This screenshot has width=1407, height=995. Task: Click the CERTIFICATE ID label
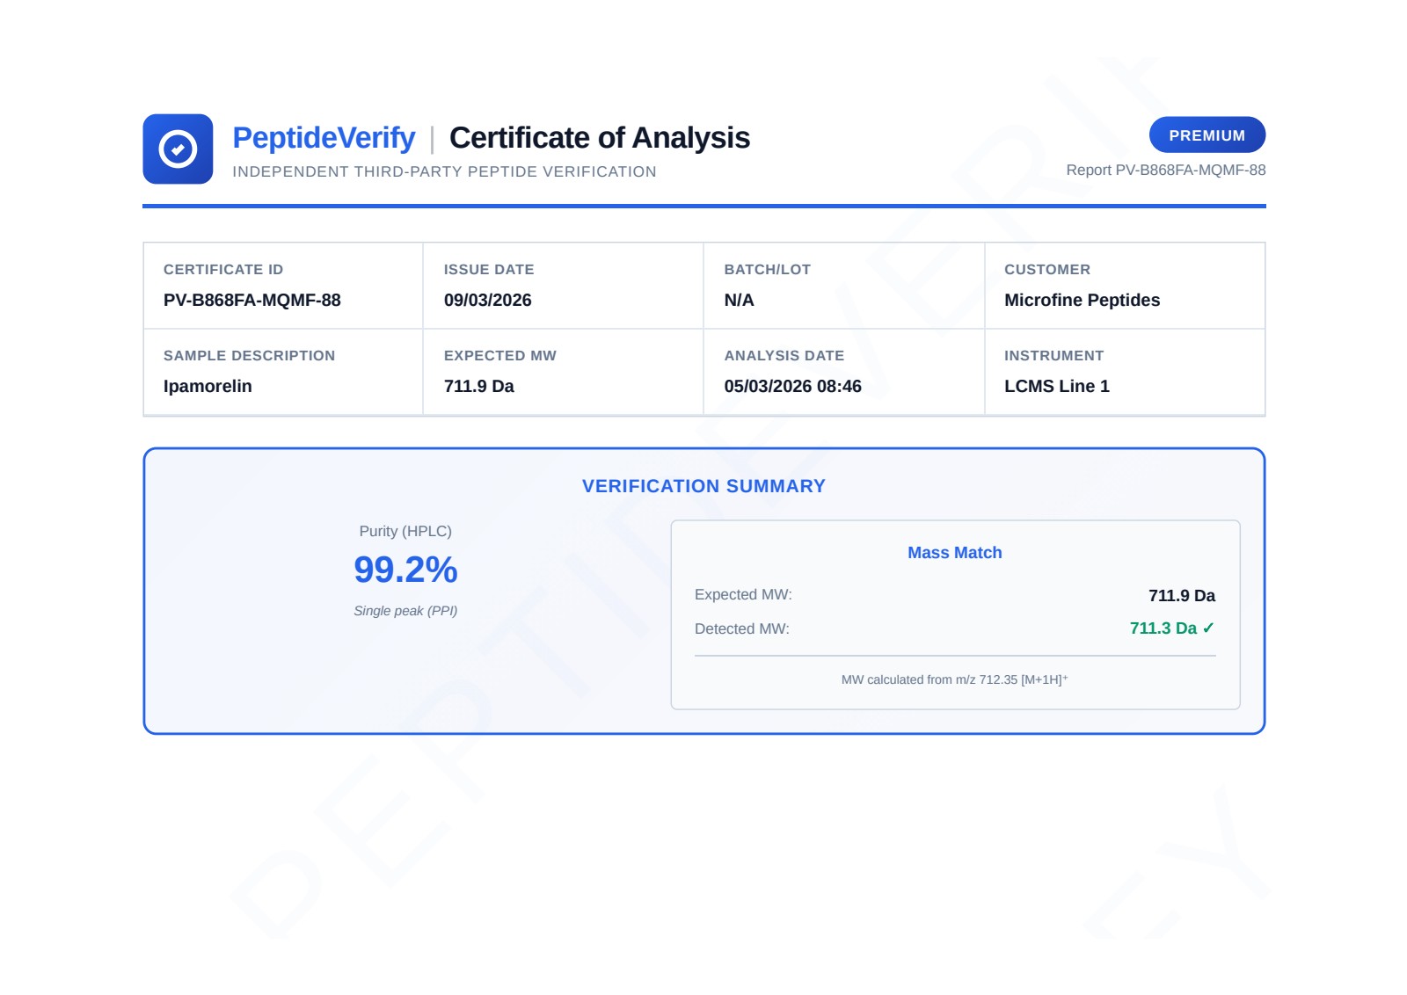coord(223,269)
